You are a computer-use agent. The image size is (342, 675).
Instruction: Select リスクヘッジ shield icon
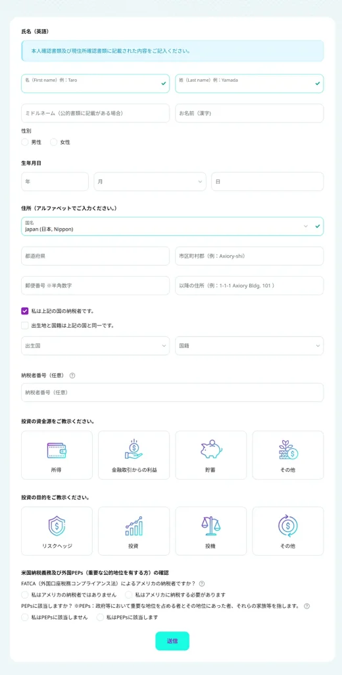point(57,531)
